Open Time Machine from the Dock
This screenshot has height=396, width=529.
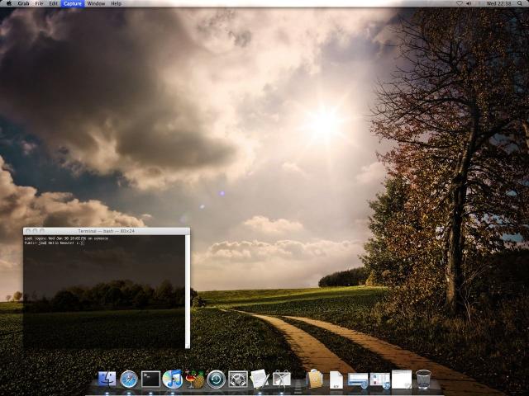pyautogui.click(x=217, y=379)
